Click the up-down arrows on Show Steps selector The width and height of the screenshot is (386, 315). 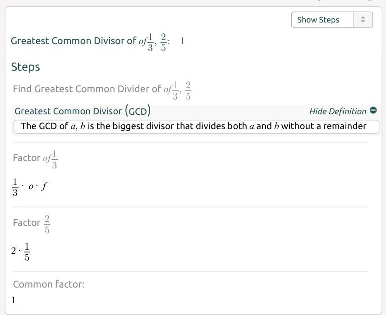(x=363, y=20)
